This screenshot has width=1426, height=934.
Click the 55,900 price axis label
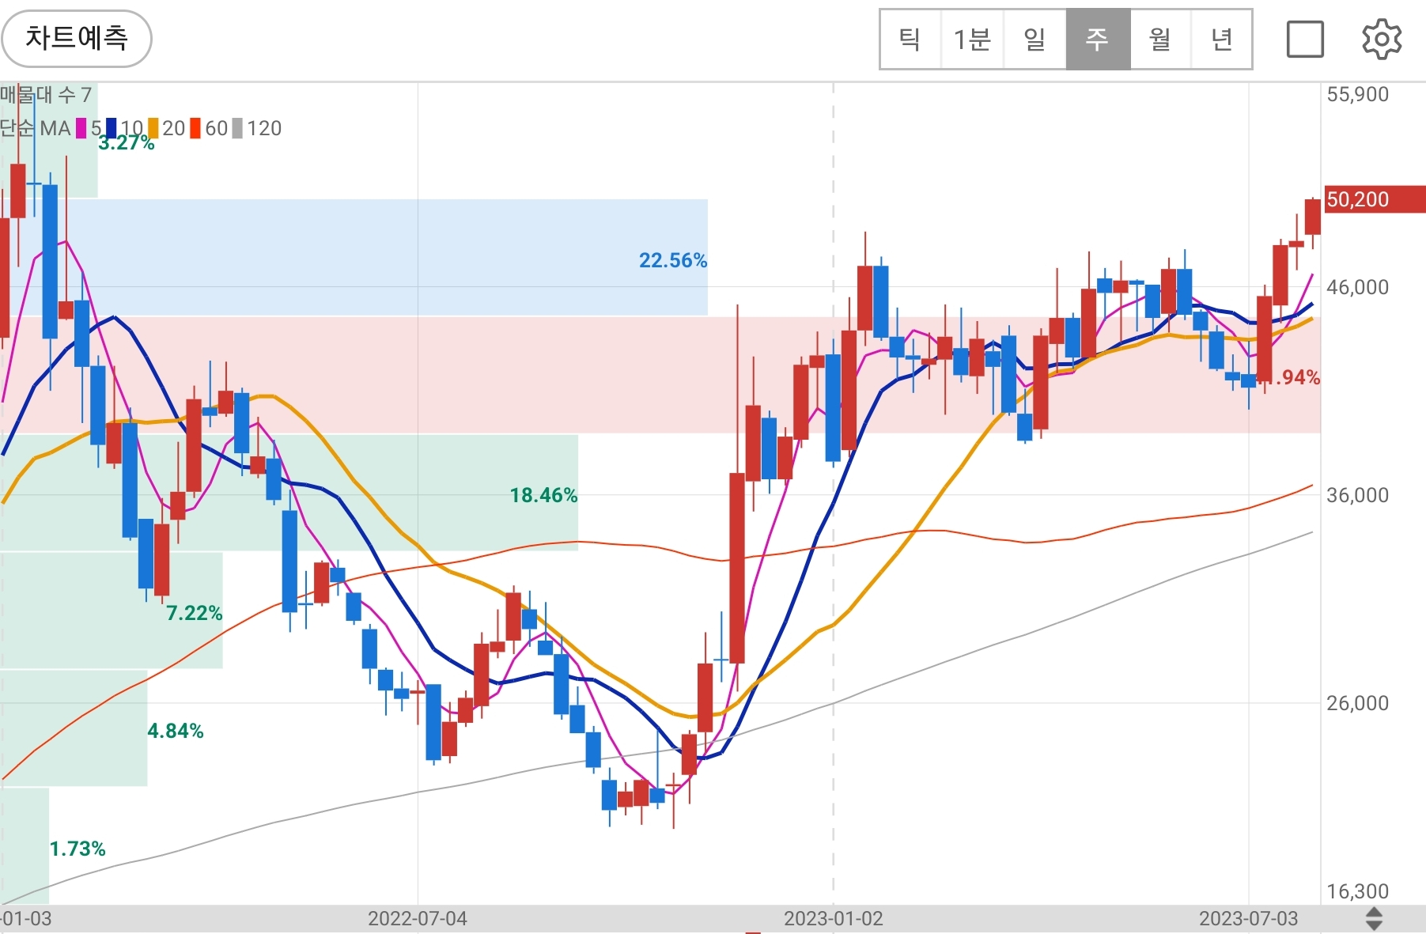[1358, 94]
